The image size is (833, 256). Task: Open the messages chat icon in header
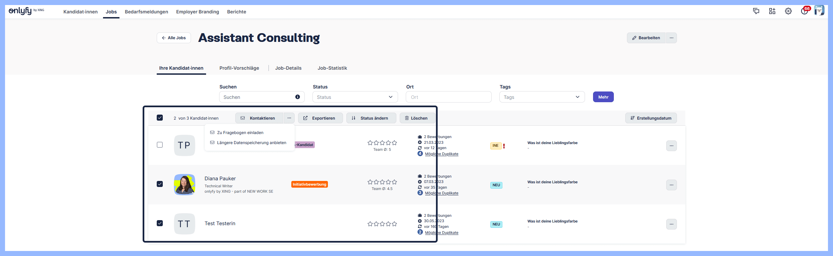coord(756,11)
